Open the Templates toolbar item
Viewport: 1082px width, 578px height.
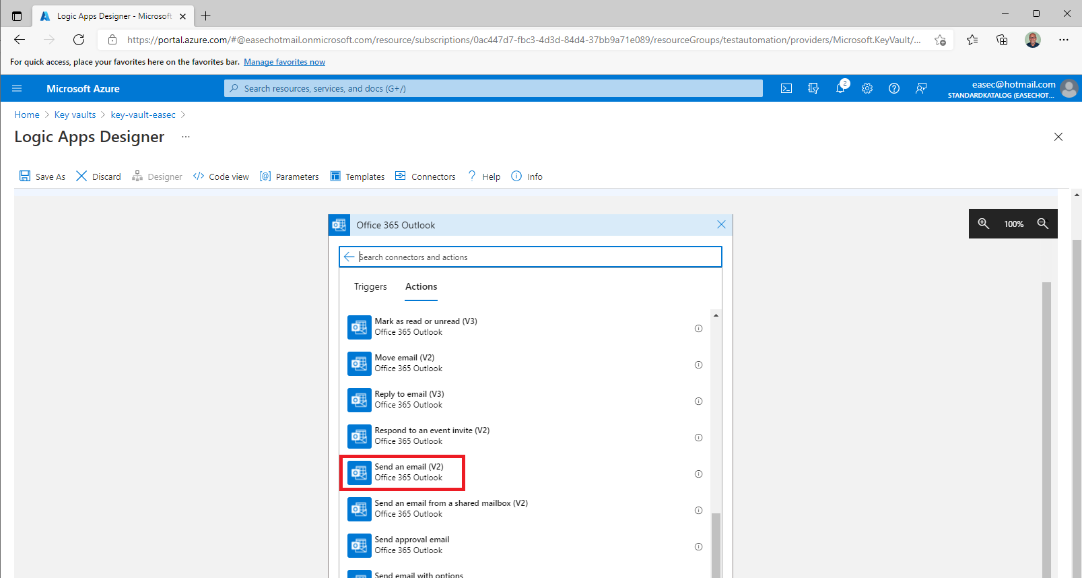pos(358,176)
